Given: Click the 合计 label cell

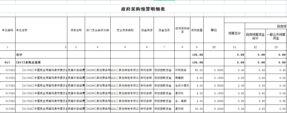Looking at the screenshot, I should (x=41, y=55).
